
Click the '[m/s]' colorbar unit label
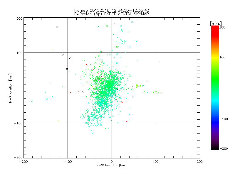216,23
